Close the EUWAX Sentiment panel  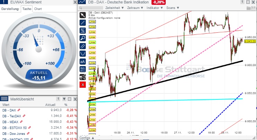point(75,2)
